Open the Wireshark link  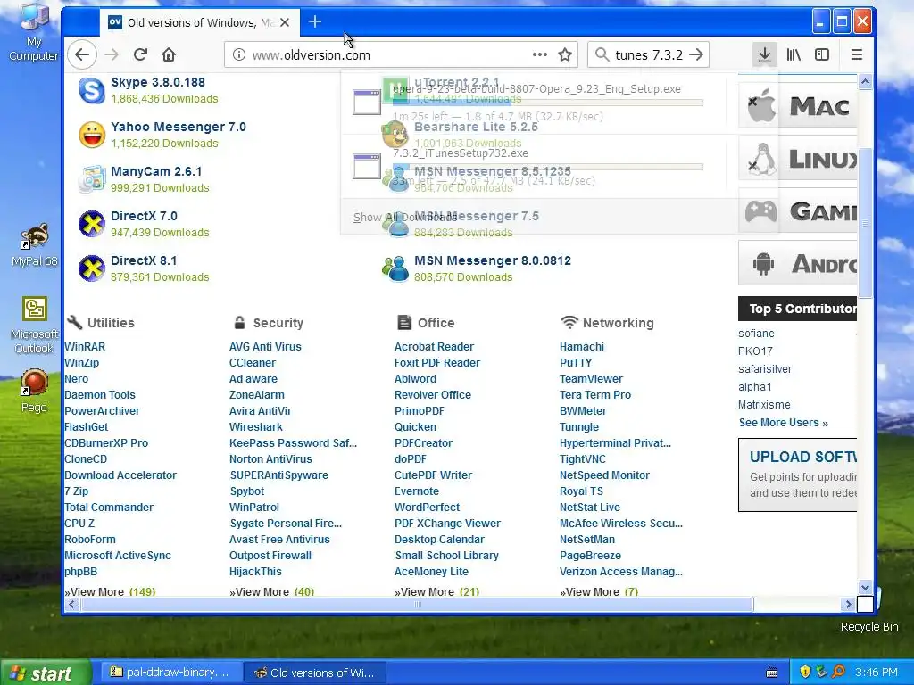256,427
